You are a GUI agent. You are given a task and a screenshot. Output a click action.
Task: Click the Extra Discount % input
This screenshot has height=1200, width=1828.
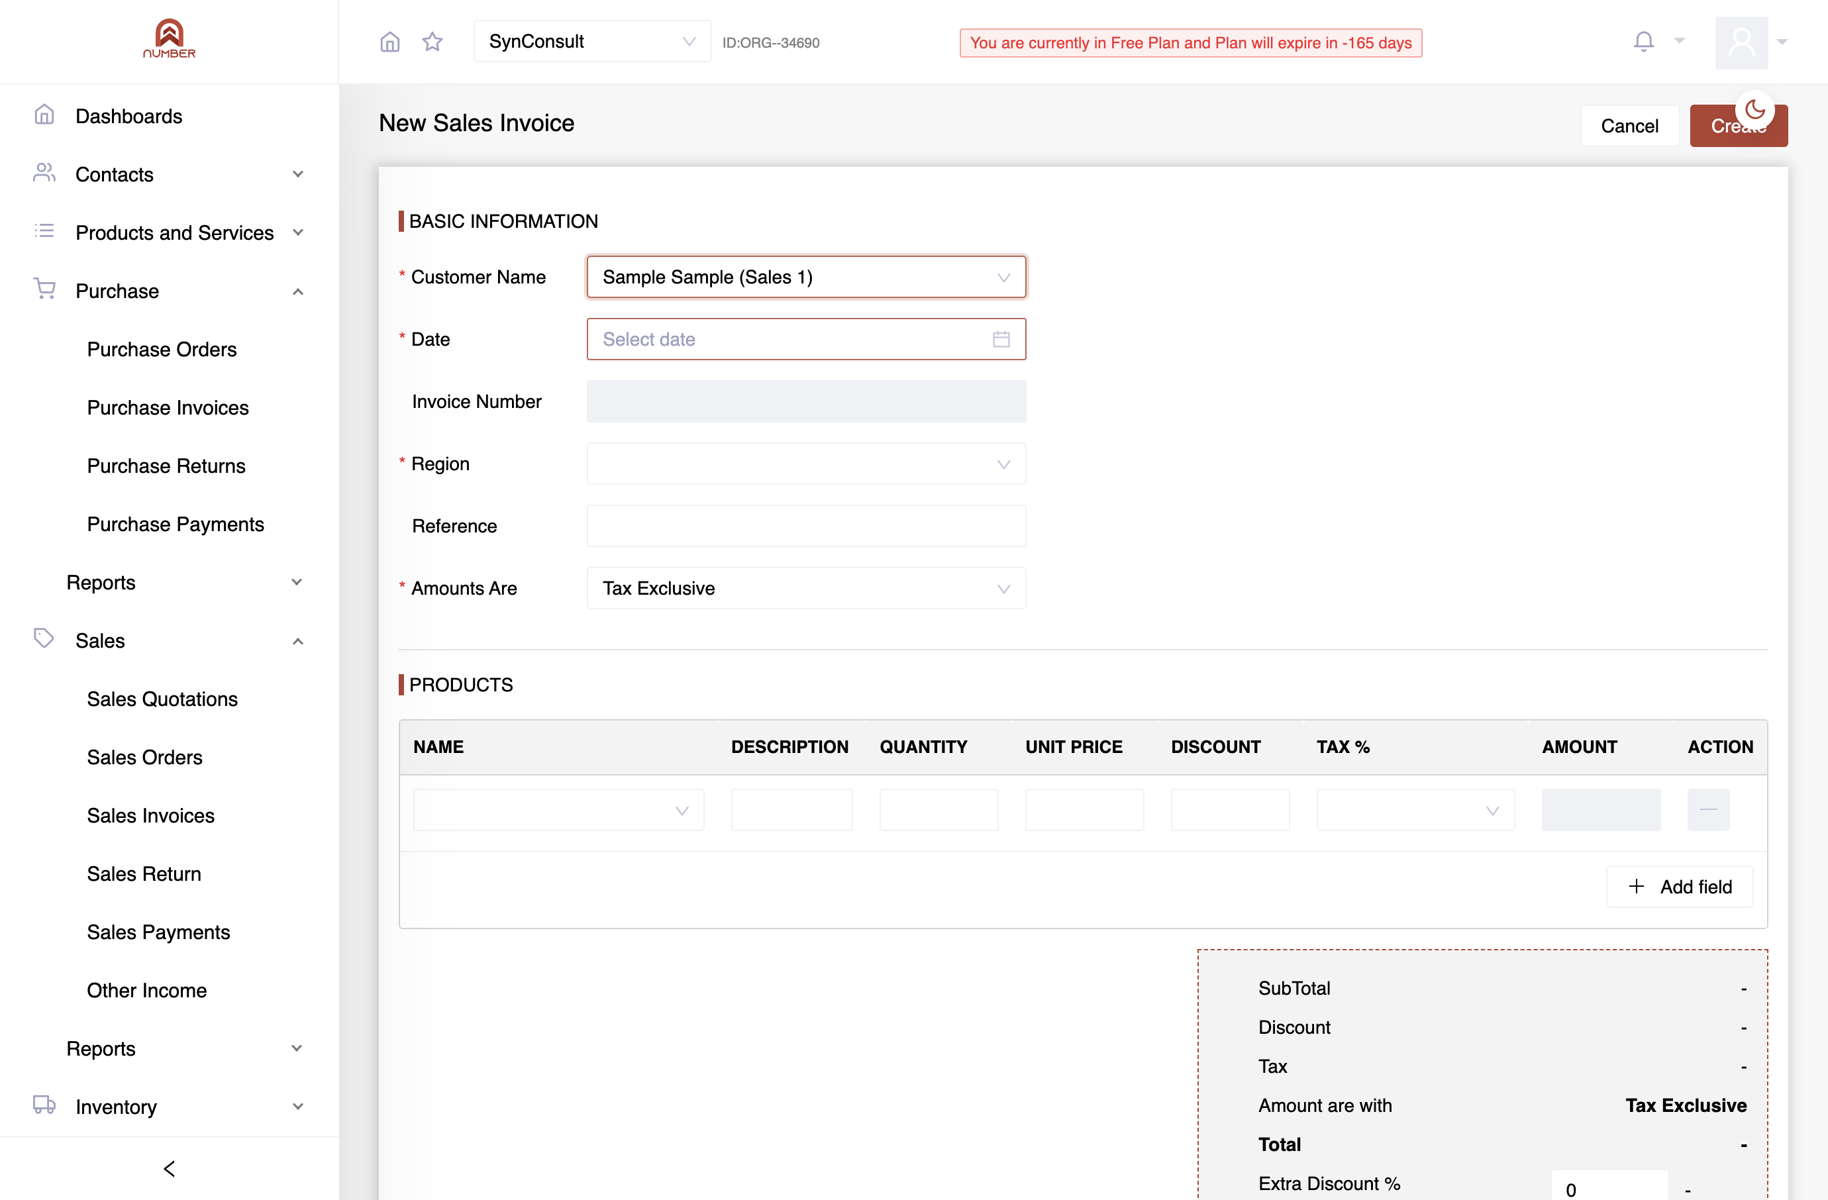[1609, 1187]
